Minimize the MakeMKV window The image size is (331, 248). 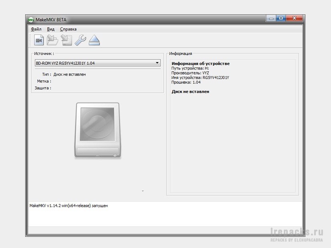pyautogui.click(x=271, y=18)
